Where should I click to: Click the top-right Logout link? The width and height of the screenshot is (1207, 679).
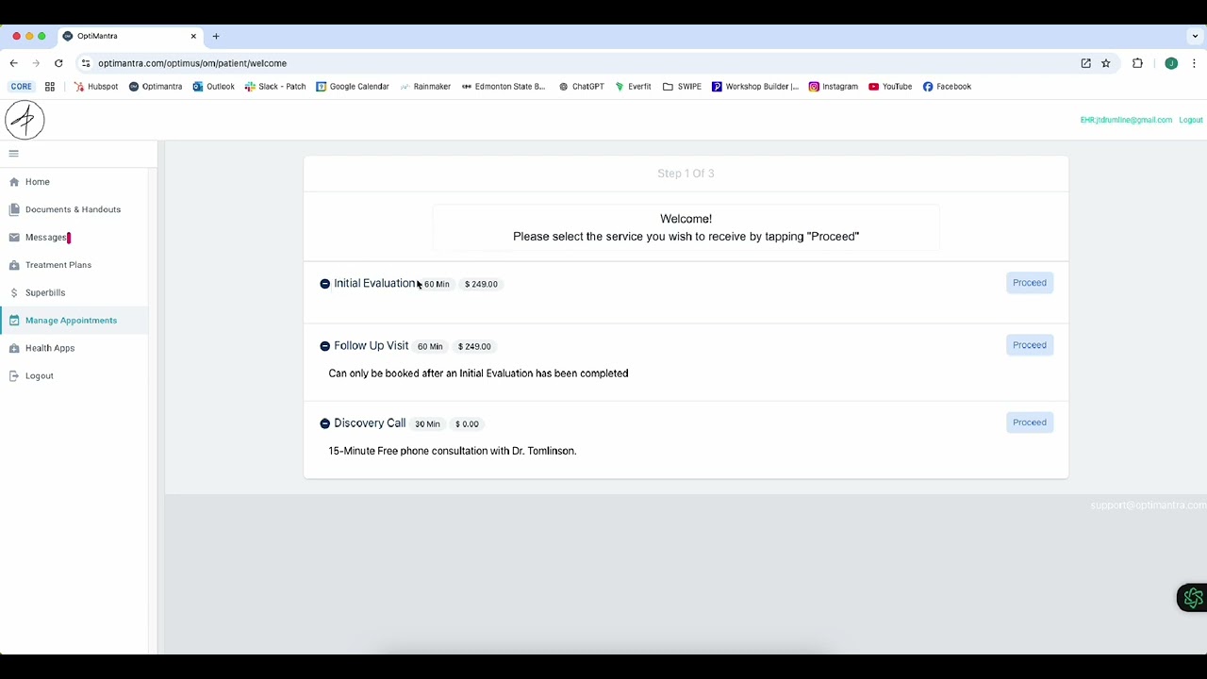(1191, 120)
